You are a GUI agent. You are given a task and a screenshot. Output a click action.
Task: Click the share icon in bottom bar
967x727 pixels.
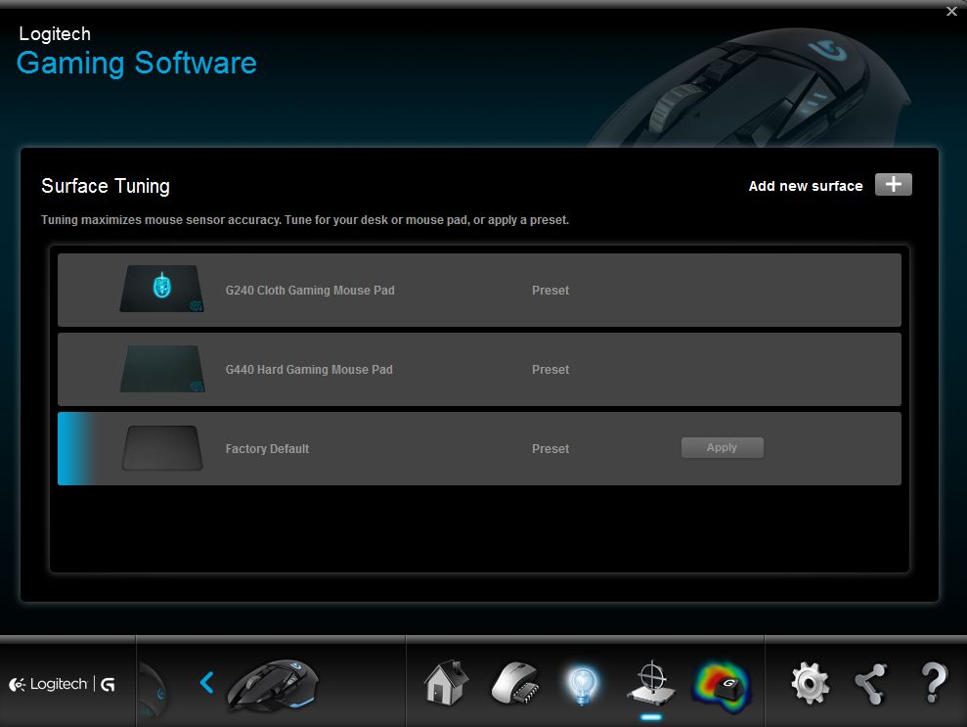pos(870,683)
